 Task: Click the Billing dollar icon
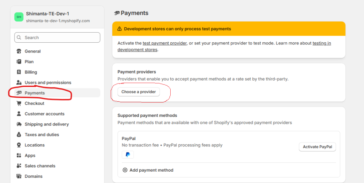tap(19, 72)
